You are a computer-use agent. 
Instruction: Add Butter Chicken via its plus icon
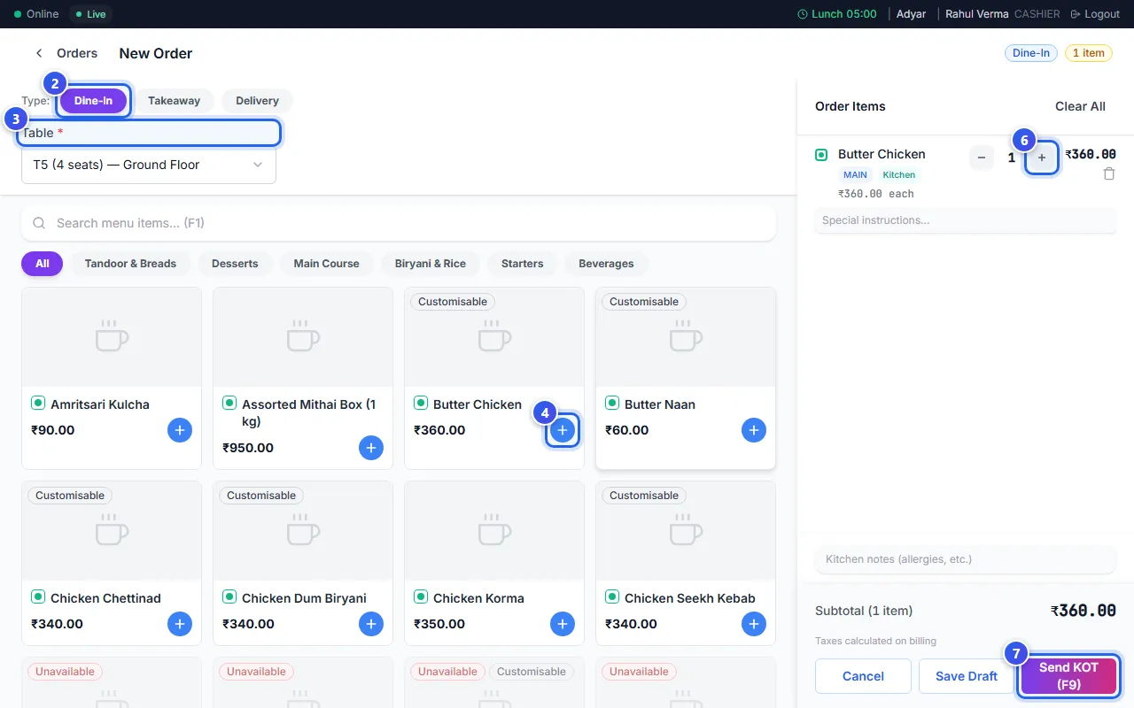pos(563,431)
